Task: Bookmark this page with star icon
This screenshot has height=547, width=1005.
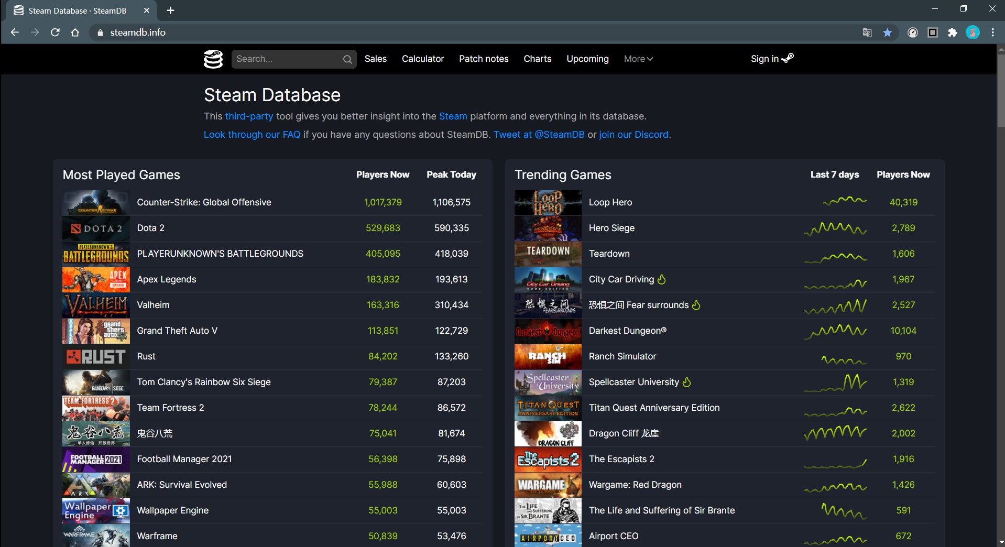Action: click(888, 32)
